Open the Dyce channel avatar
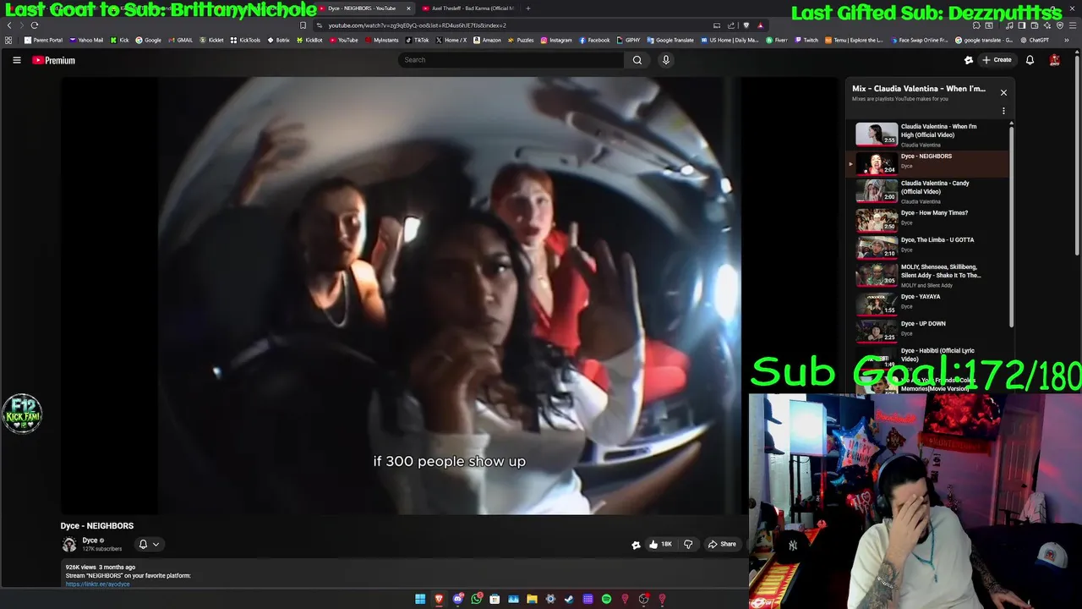Screen dimensions: 1082x609 [x=69, y=545]
